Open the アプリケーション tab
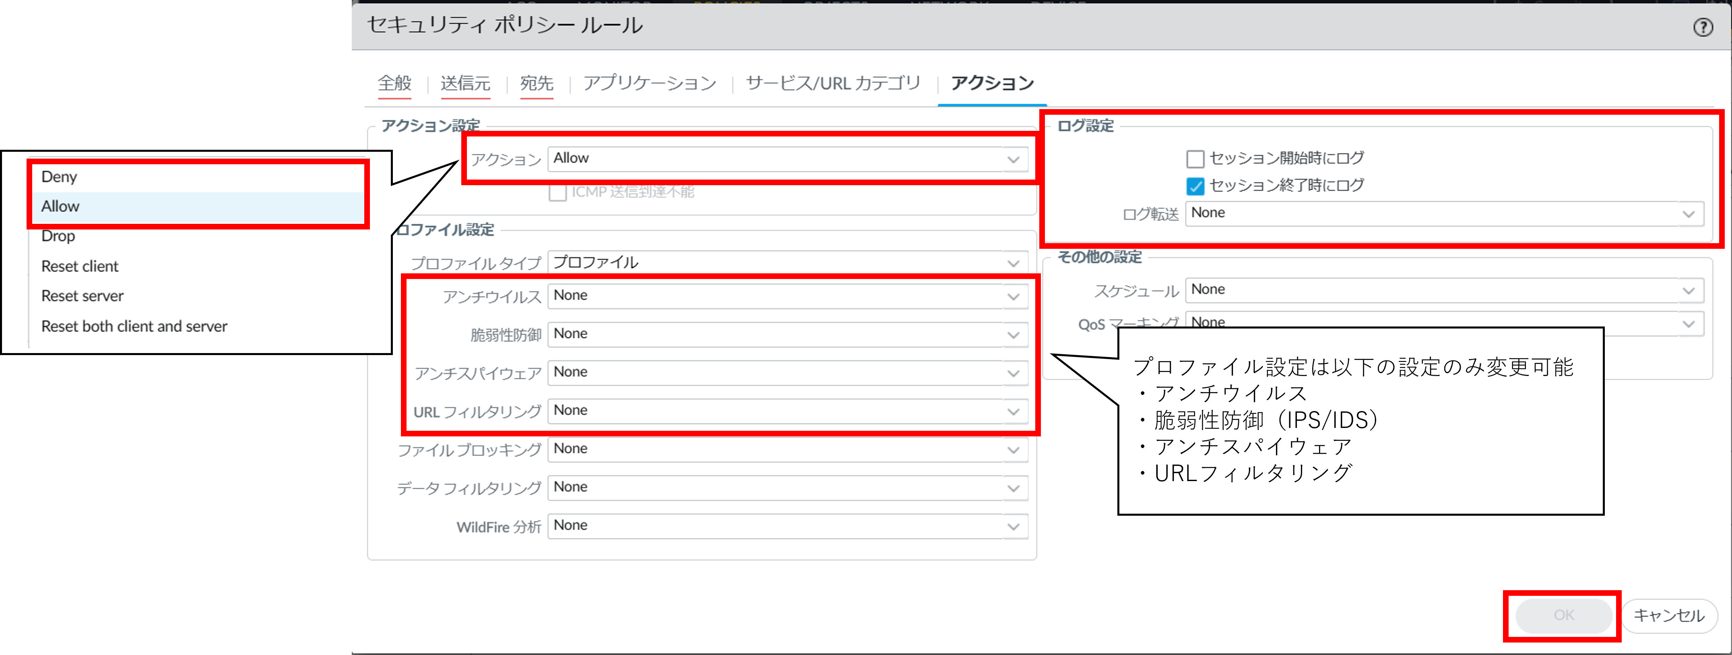1732x655 pixels. pos(650,83)
